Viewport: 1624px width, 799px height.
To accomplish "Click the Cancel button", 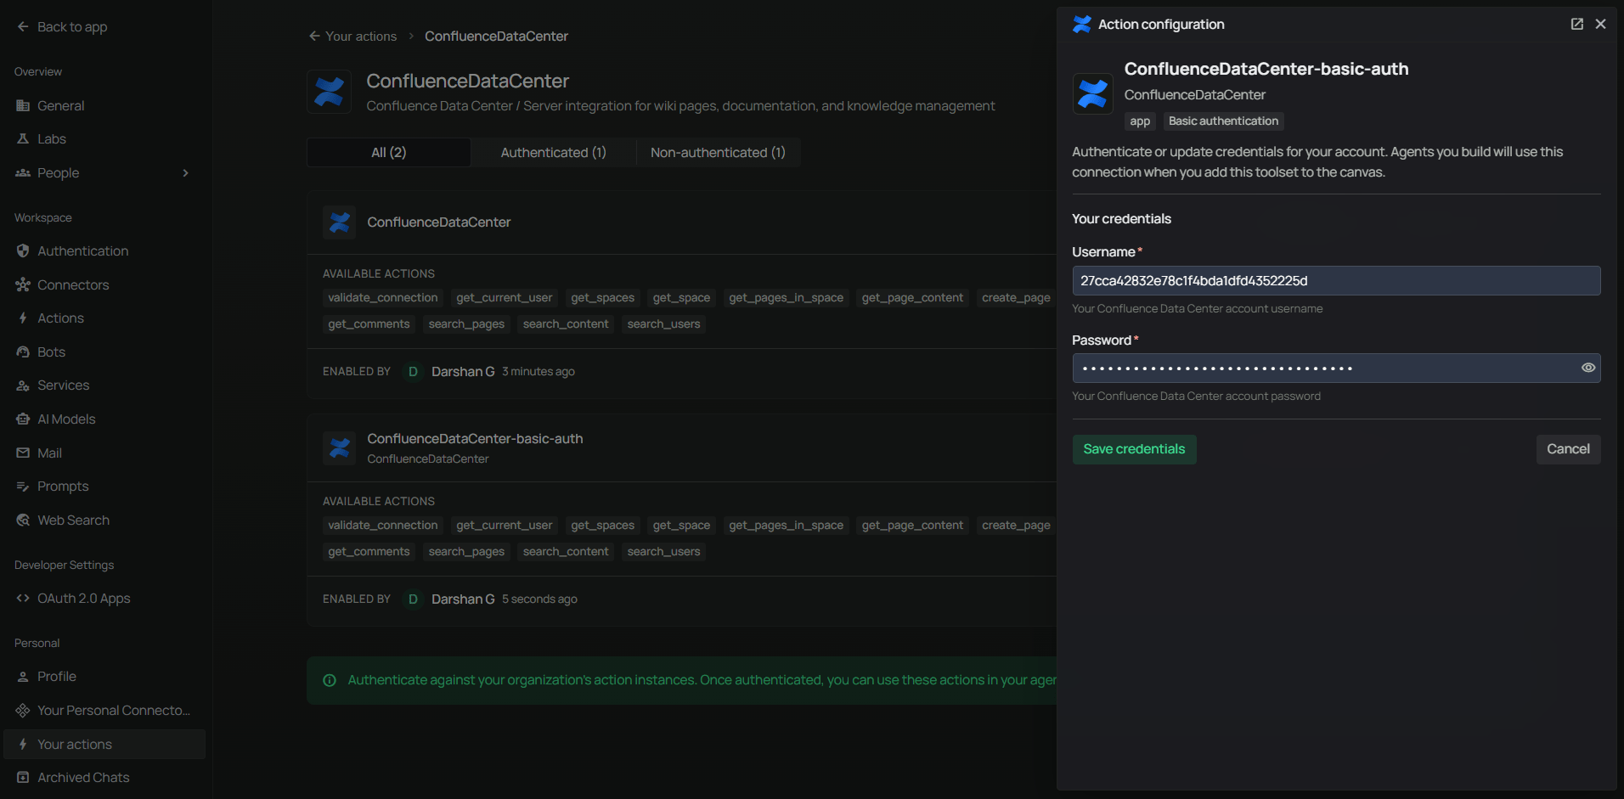I will pyautogui.click(x=1568, y=449).
